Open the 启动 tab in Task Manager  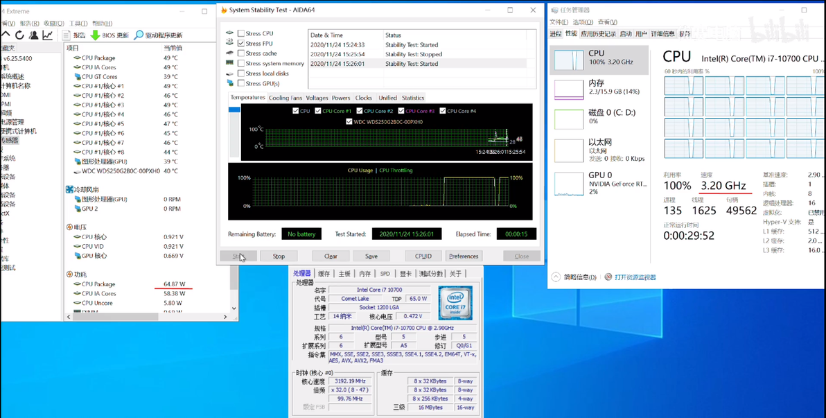coord(626,34)
